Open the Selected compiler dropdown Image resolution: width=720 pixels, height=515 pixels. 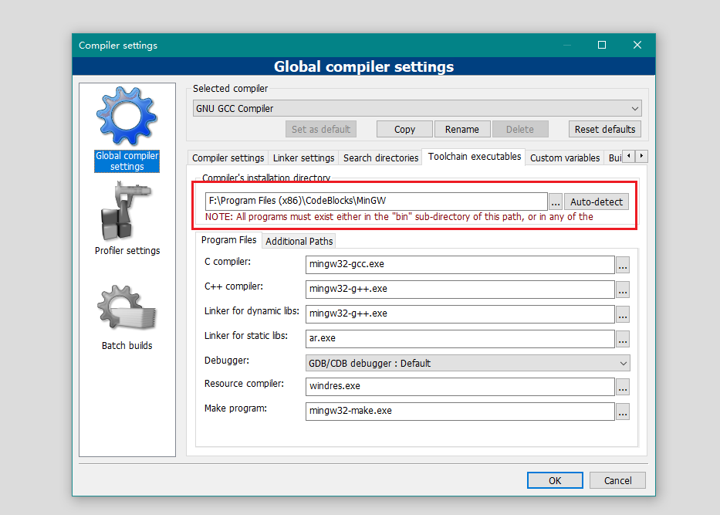417,108
